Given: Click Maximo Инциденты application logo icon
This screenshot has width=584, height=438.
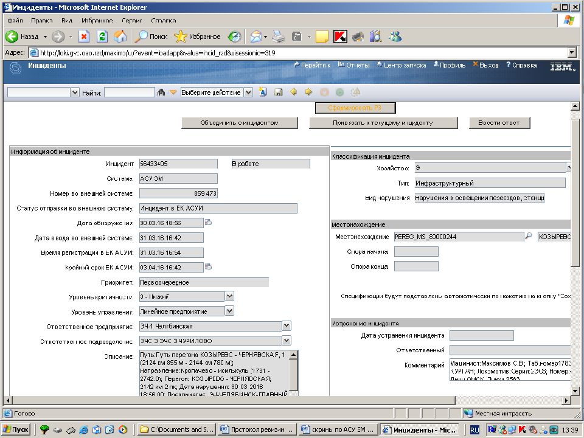Looking at the screenshot, I should coord(15,68).
